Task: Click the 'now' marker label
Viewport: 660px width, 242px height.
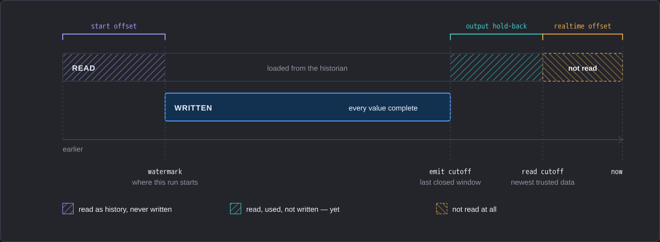Action: (x=617, y=172)
